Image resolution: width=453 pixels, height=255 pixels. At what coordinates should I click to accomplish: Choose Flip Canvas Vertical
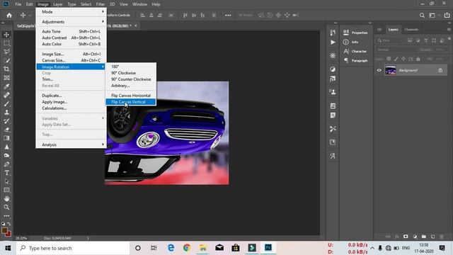point(131,102)
